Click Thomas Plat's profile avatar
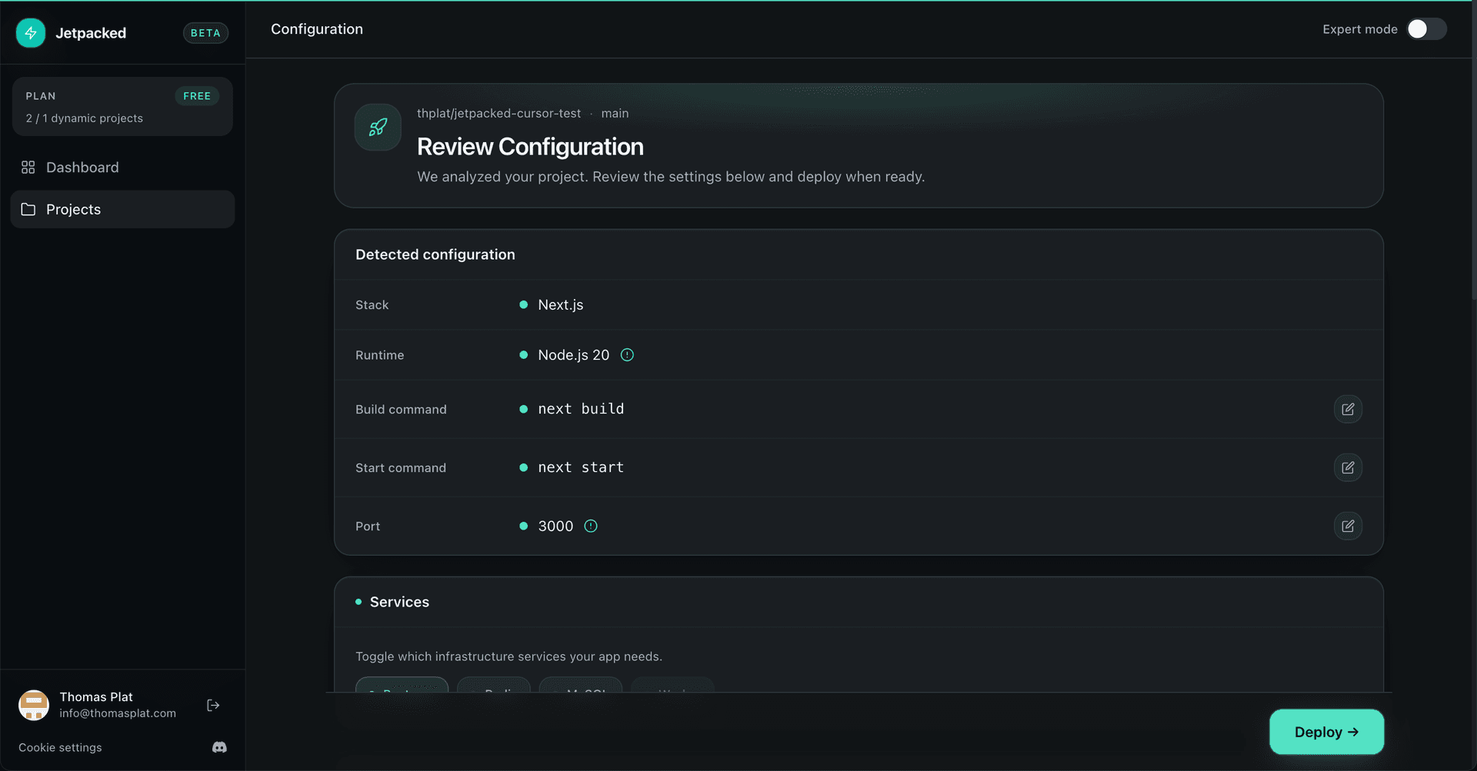This screenshot has width=1477, height=771. [x=34, y=705]
